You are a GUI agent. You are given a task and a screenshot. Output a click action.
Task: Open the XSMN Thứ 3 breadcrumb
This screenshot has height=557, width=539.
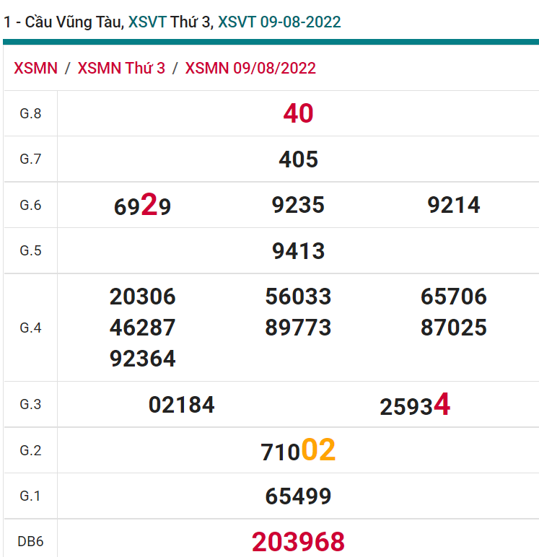click(121, 69)
